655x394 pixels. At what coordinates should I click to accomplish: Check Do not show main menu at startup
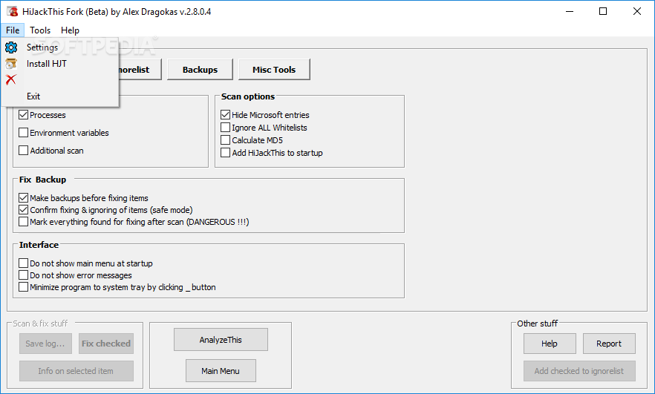click(x=24, y=263)
